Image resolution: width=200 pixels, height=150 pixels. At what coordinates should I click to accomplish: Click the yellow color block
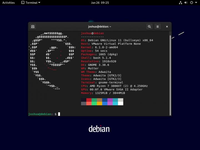point(99,103)
